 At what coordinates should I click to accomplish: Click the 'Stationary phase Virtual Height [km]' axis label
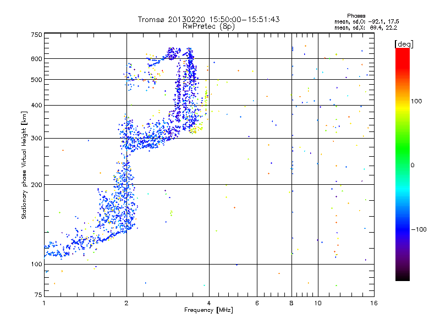24,165
